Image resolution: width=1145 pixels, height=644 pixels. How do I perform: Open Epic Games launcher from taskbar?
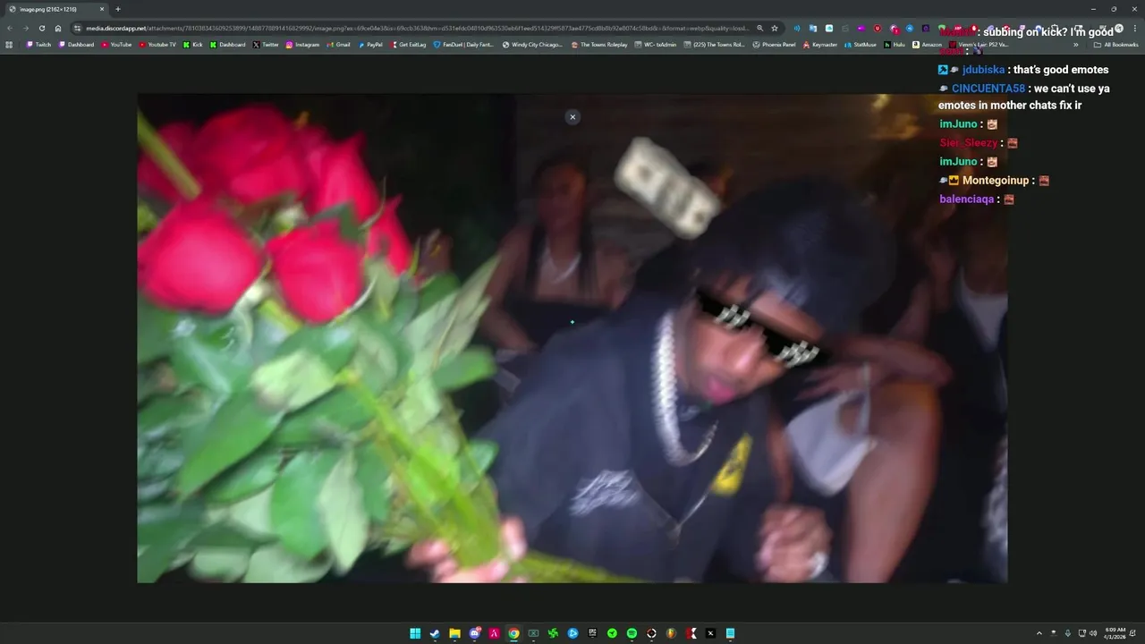point(592,633)
